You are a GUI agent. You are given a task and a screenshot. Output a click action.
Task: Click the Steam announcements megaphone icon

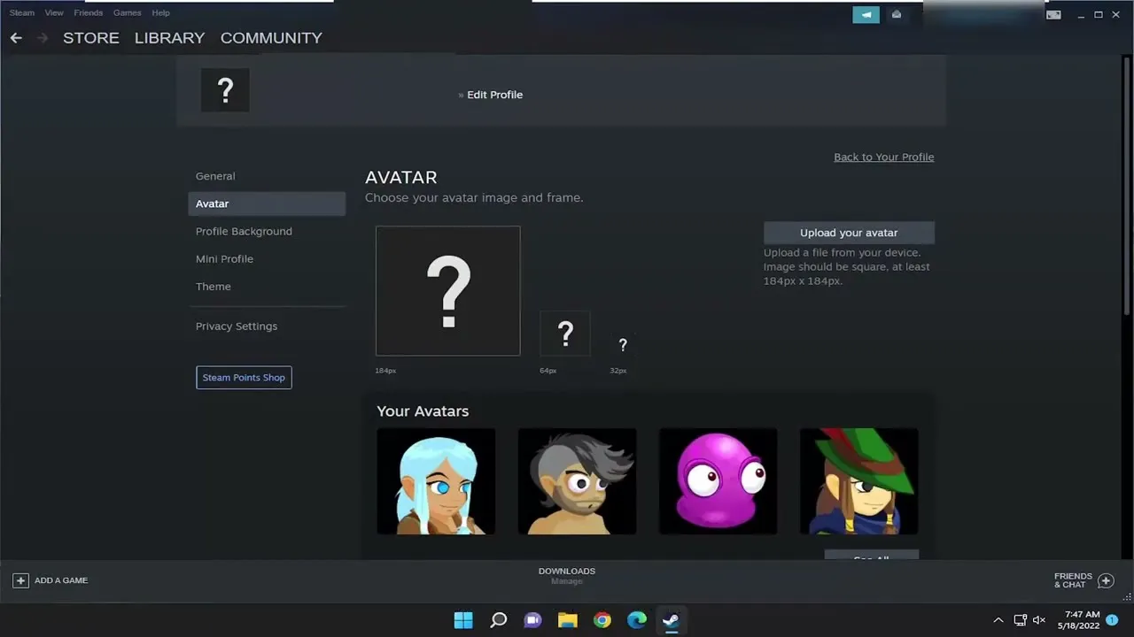[866, 14]
